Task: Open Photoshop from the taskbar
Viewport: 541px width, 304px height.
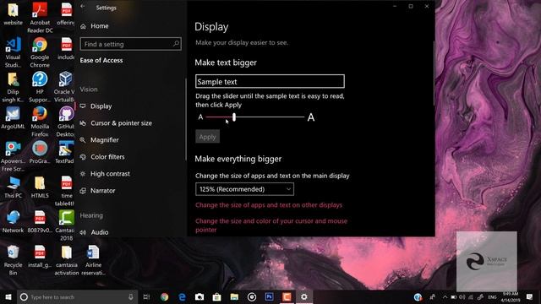Action: tap(269, 296)
